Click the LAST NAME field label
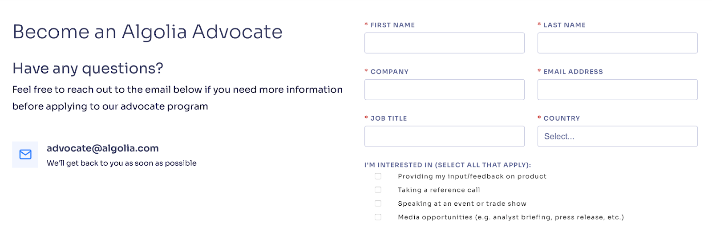Viewport: 712px width, 228px height. (x=564, y=25)
